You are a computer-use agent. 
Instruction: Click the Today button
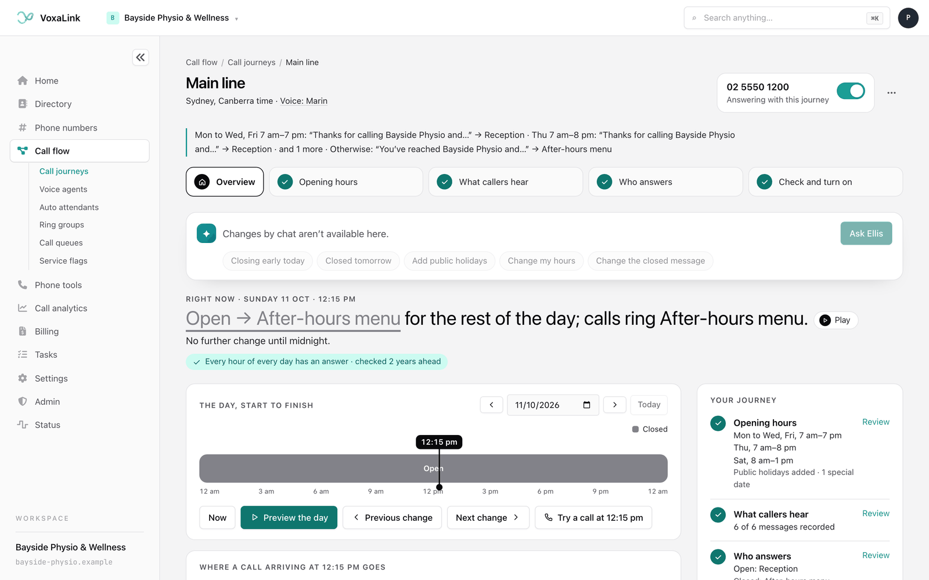pos(649,405)
